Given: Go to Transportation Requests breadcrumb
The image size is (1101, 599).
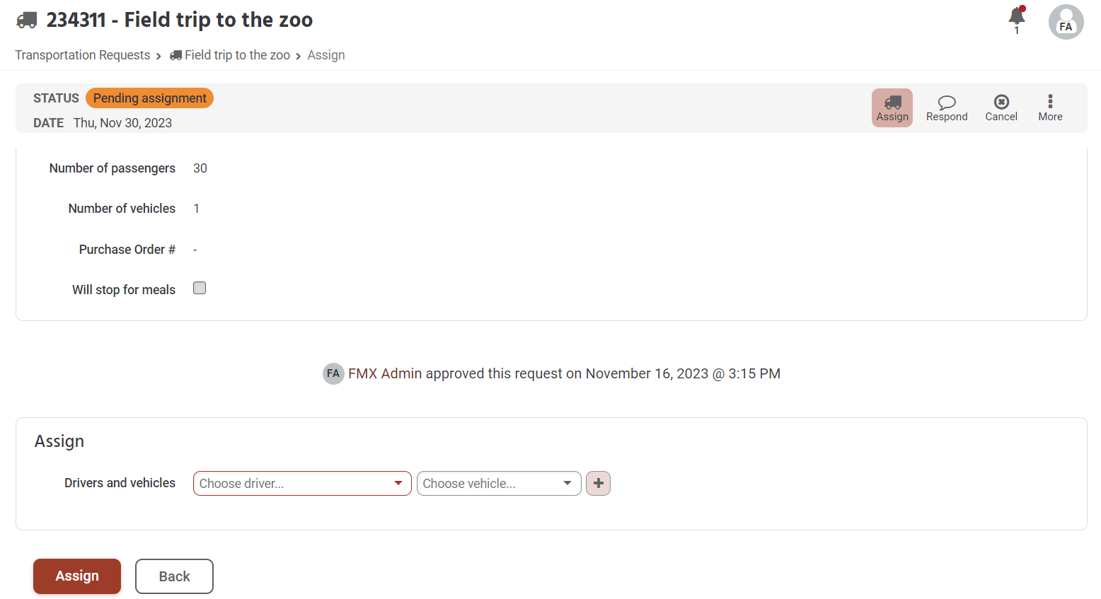Looking at the screenshot, I should pos(83,55).
